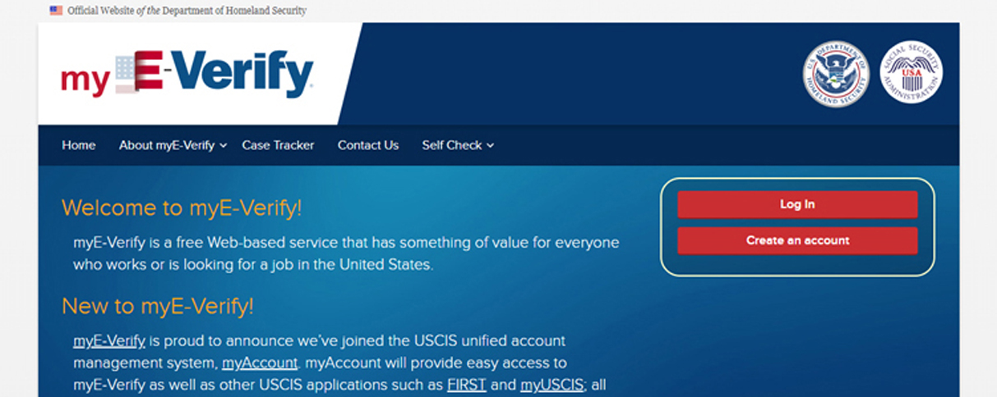Go to the Home page
Image resolution: width=997 pixels, height=397 pixels.
coord(79,145)
